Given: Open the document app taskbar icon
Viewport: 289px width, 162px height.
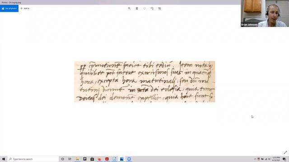Looking at the screenshot, I should [114, 159].
